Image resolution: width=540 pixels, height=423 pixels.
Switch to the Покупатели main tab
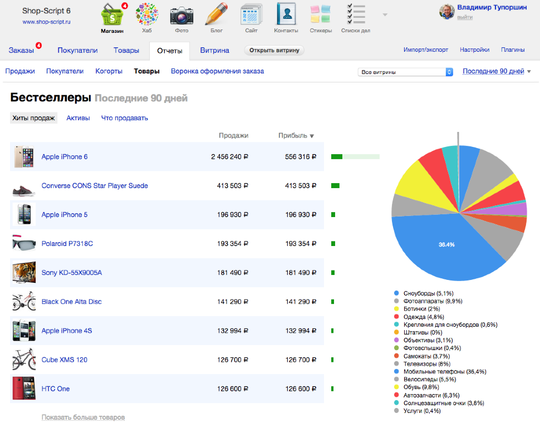[x=77, y=50]
